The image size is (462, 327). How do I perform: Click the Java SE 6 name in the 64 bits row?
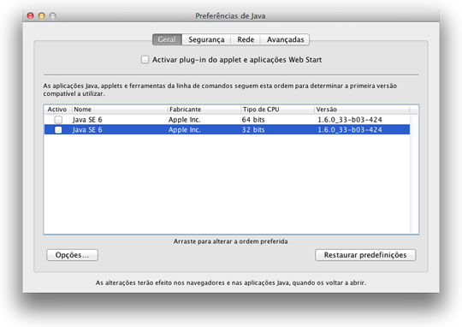(x=87, y=120)
